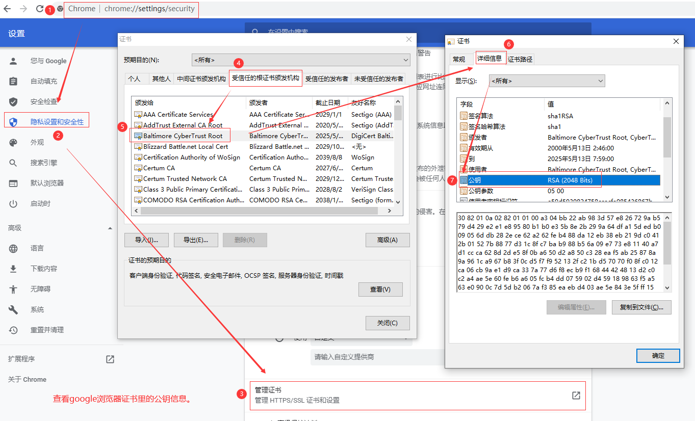Click the 在设置中搜索 search field
This screenshot has height=421, width=695.
[418, 32]
